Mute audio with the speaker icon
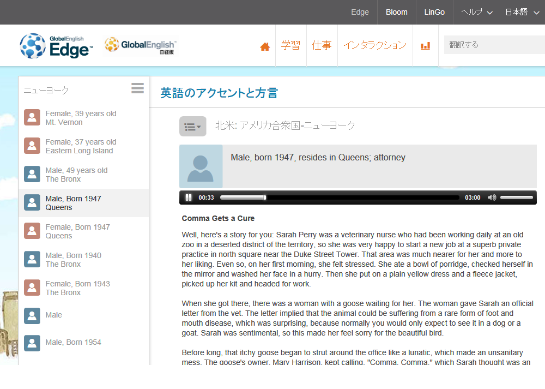This screenshot has width=545, height=389. 492,198
